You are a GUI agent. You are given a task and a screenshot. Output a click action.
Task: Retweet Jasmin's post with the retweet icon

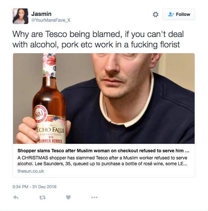[42, 197]
